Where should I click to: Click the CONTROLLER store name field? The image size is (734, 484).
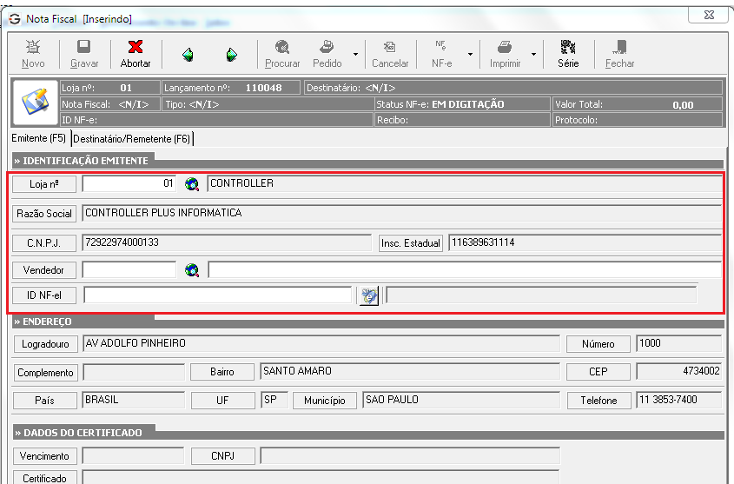pyautogui.click(x=464, y=183)
